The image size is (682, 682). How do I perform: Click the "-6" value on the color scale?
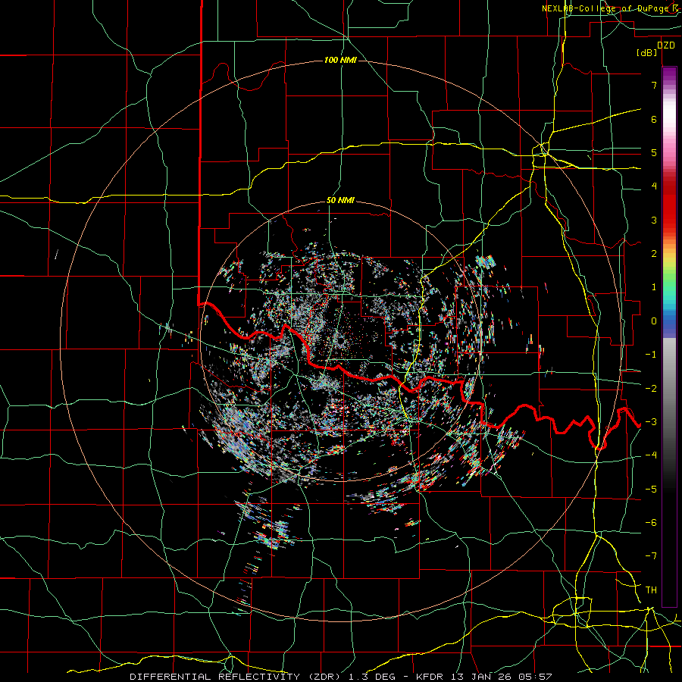[x=651, y=523]
